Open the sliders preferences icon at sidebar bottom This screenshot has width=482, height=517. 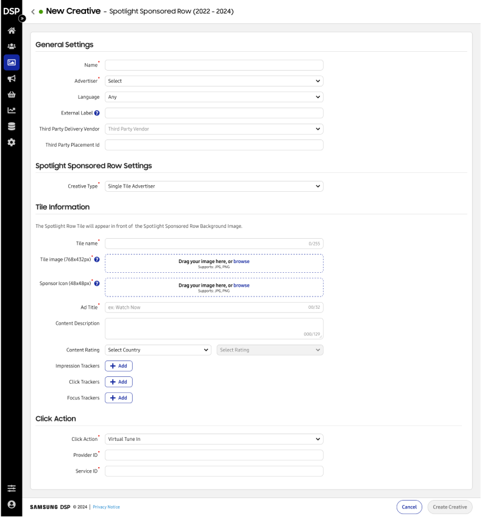click(x=12, y=488)
